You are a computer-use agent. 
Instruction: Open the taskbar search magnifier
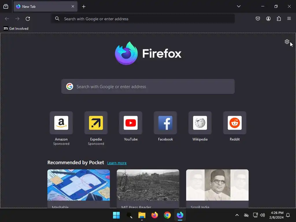pyautogui.click(x=129, y=215)
